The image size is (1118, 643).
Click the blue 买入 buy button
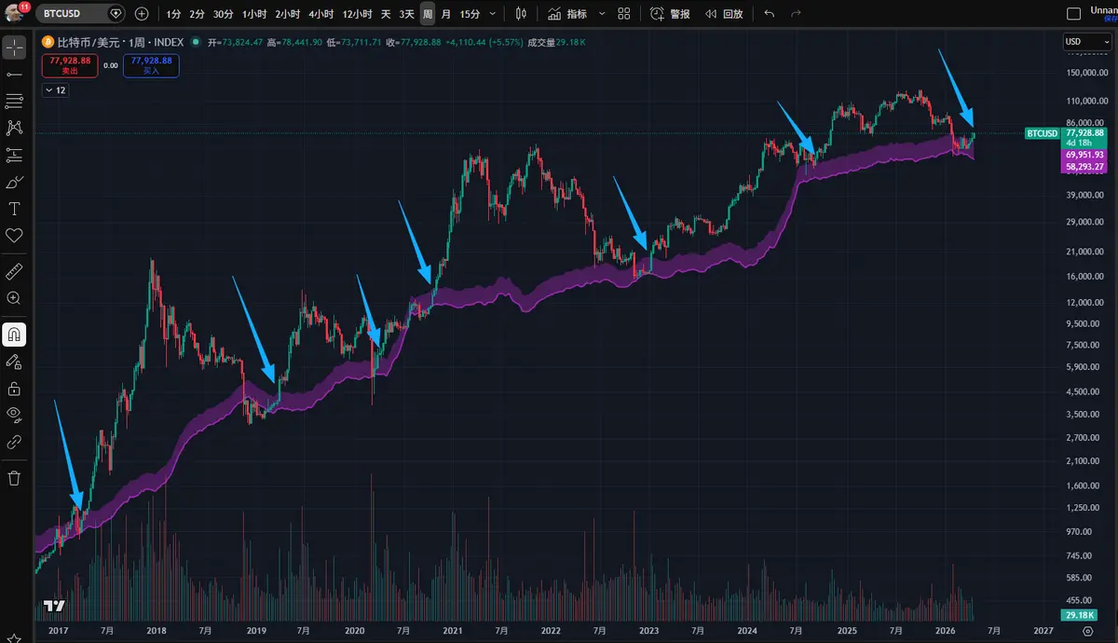[151, 65]
